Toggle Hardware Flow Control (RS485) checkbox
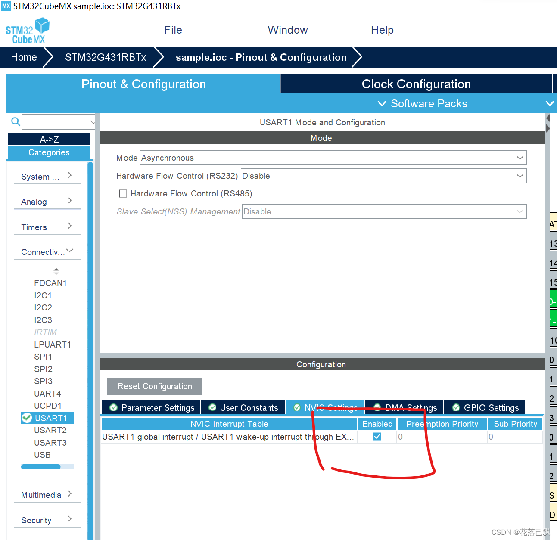 [123, 194]
